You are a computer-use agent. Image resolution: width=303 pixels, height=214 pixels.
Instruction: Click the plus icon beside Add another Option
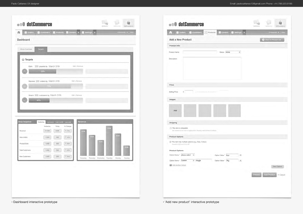tap(171, 165)
